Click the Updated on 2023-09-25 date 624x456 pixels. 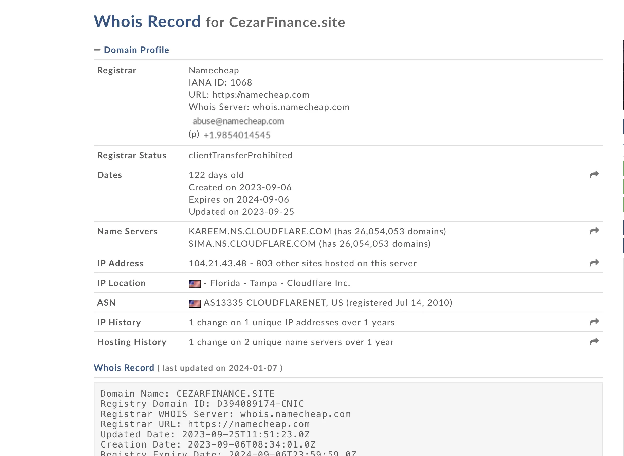[x=241, y=212]
